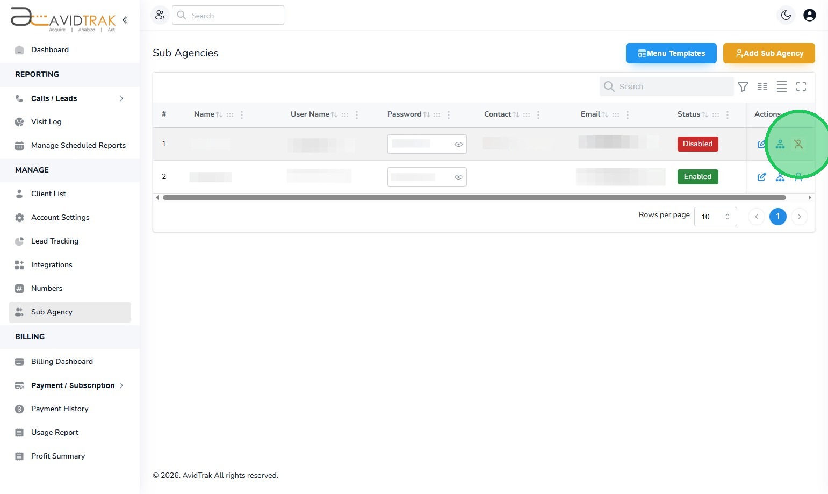Open the Password column options menu
The image size is (828, 494).
[x=449, y=114]
